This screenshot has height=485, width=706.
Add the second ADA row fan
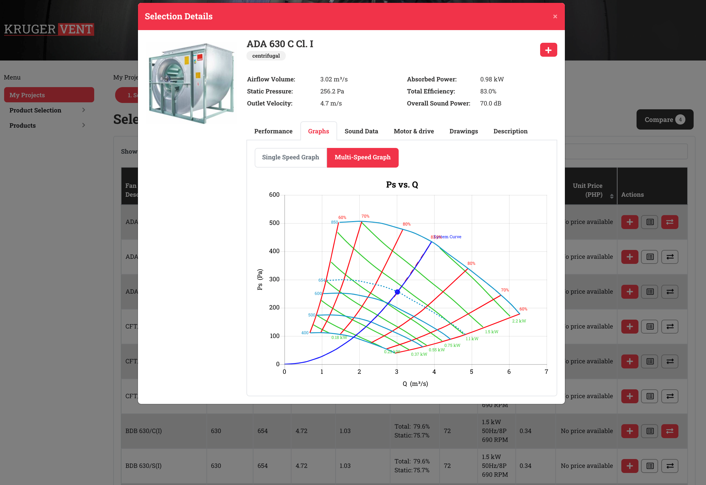pos(630,257)
